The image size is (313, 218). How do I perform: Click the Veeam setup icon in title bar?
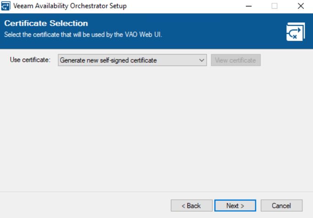coord(5,6)
